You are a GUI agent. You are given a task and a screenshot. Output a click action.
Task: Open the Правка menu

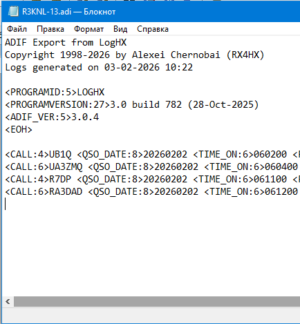[x=50, y=29]
